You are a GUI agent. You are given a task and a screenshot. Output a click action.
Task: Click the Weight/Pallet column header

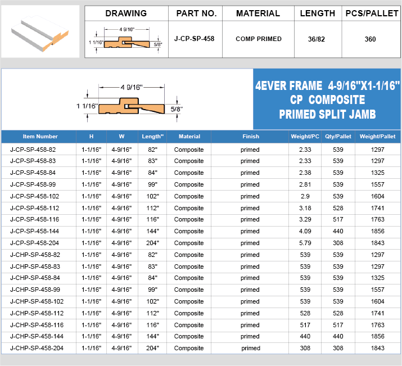click(x=377, y=137)
